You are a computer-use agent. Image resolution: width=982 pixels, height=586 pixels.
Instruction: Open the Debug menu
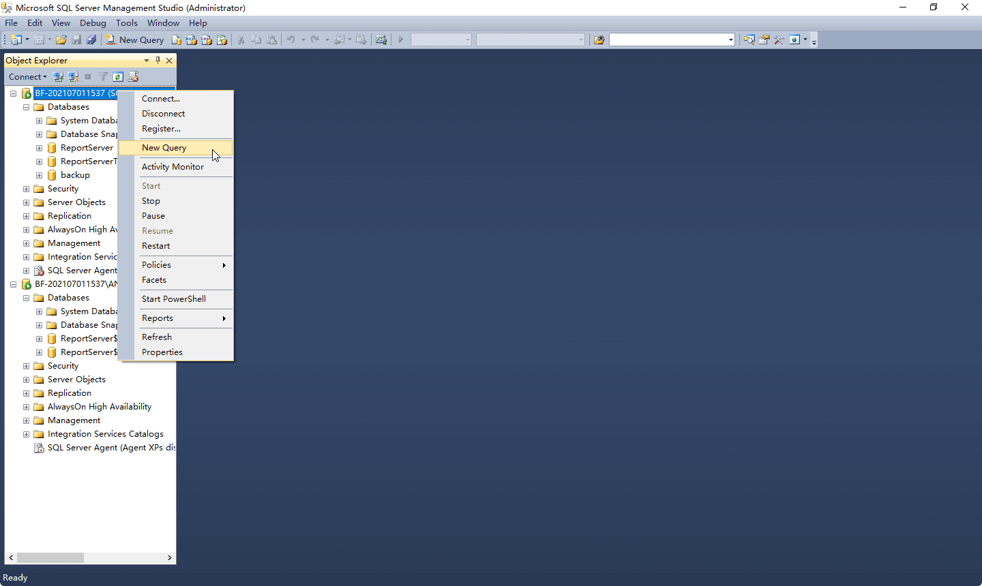pyautogui.click(x=93, y=23)
